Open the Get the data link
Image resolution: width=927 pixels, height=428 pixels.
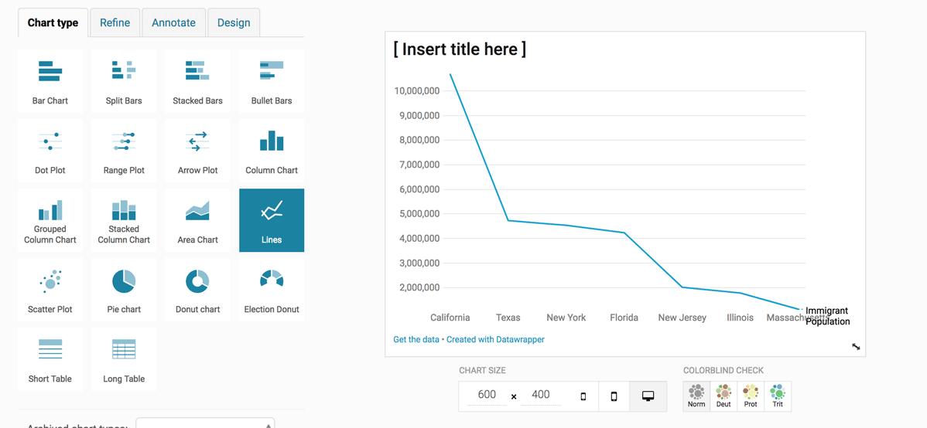coord(416,339)
